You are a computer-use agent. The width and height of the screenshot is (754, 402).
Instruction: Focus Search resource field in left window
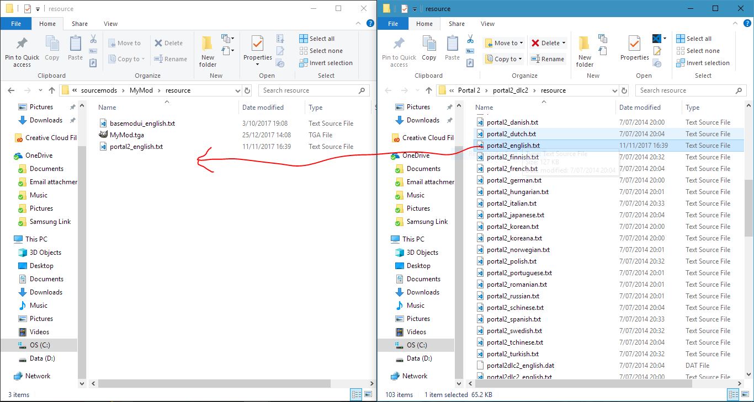(x=314, y=90)
